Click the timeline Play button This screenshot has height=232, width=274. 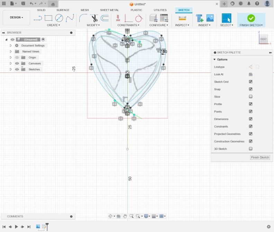(16, 227)
